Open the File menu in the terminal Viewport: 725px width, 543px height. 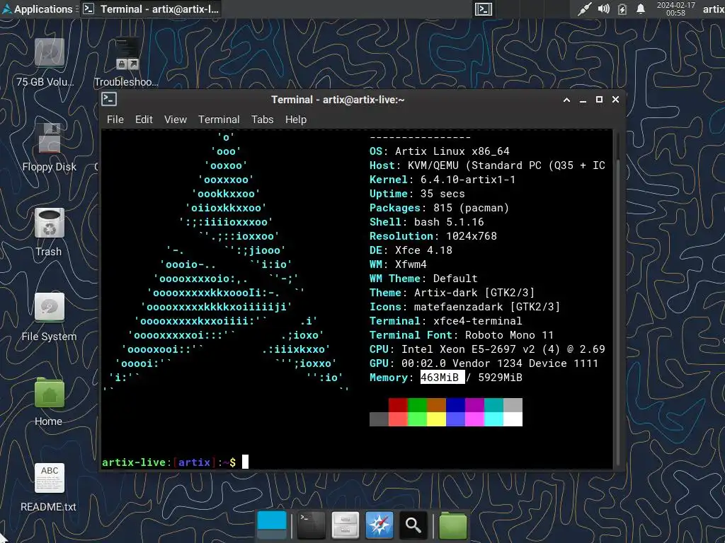pyautogui.click(x=115, y=119)
